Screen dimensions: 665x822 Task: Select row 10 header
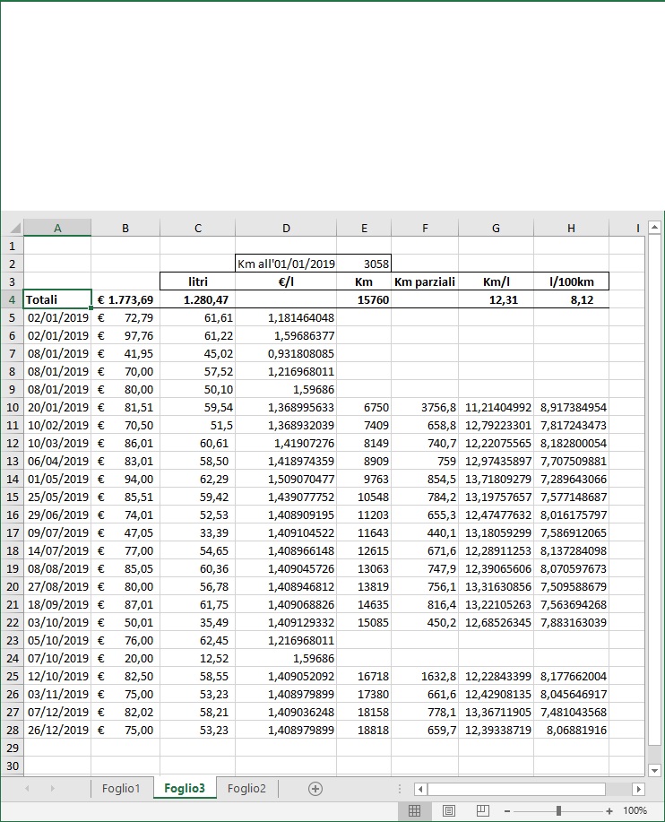12,407
